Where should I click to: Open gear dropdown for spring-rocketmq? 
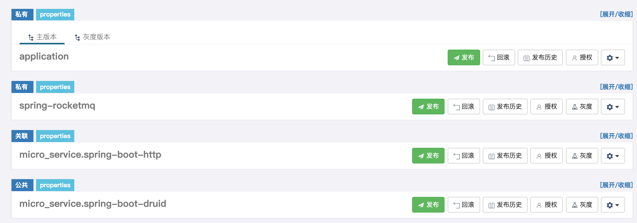pos(613,107)
